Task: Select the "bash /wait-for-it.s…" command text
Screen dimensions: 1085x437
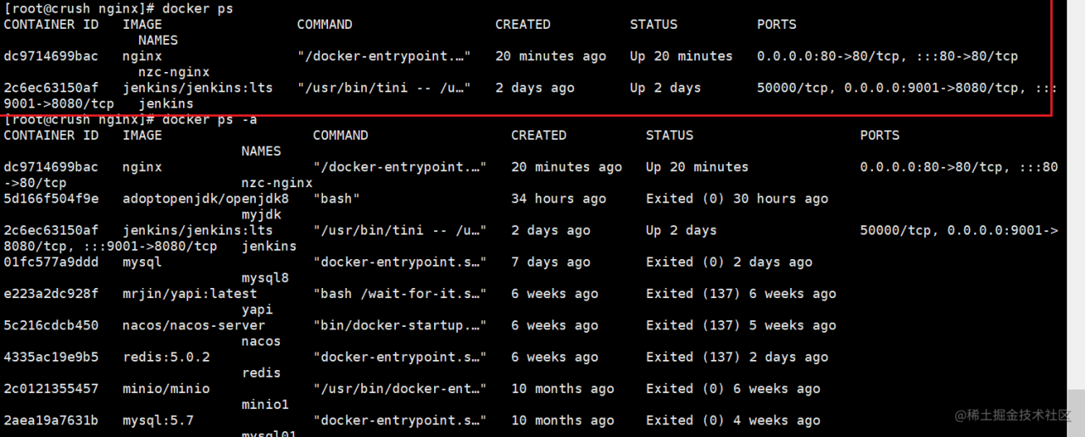Action: coord(400,294)
